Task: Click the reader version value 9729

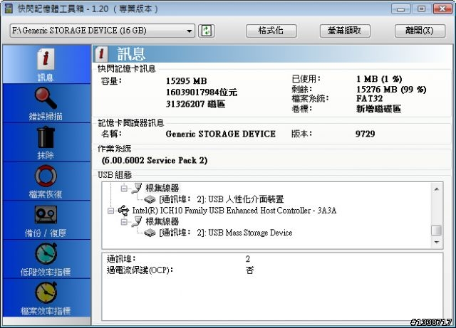Action: [366, 134]
